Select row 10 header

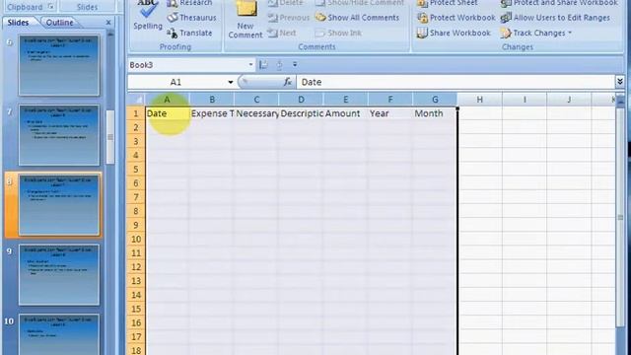point(136,239)
